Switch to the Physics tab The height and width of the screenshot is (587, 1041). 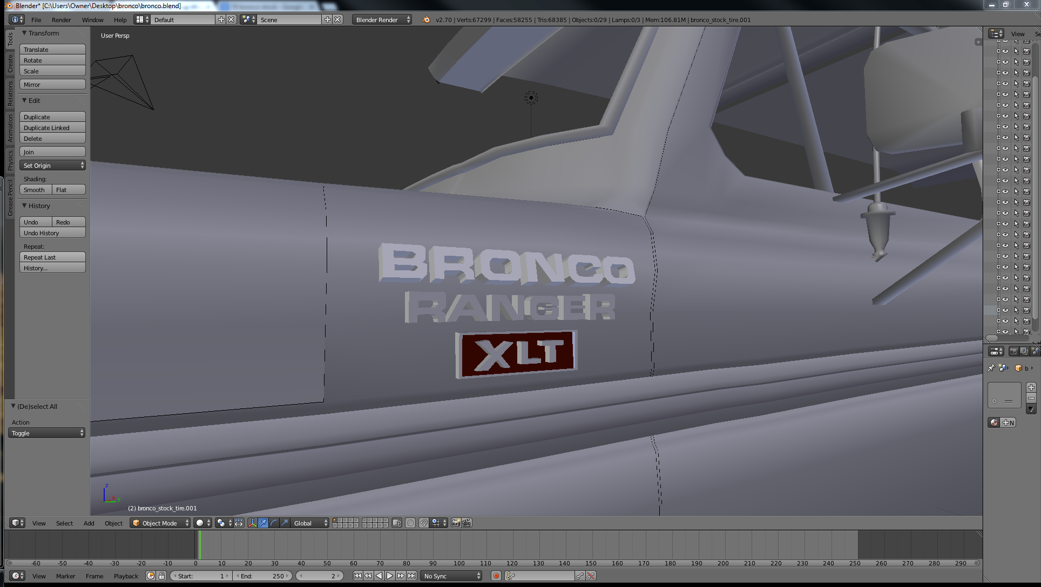(10, 160)
